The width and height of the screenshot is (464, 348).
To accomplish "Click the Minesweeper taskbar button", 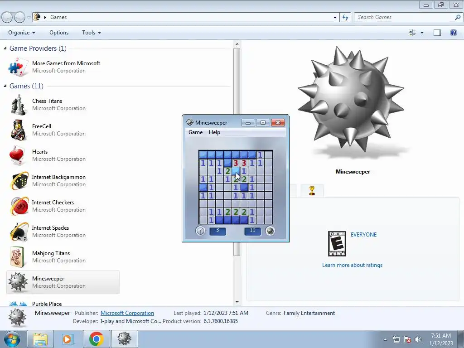I will point(124,339).
